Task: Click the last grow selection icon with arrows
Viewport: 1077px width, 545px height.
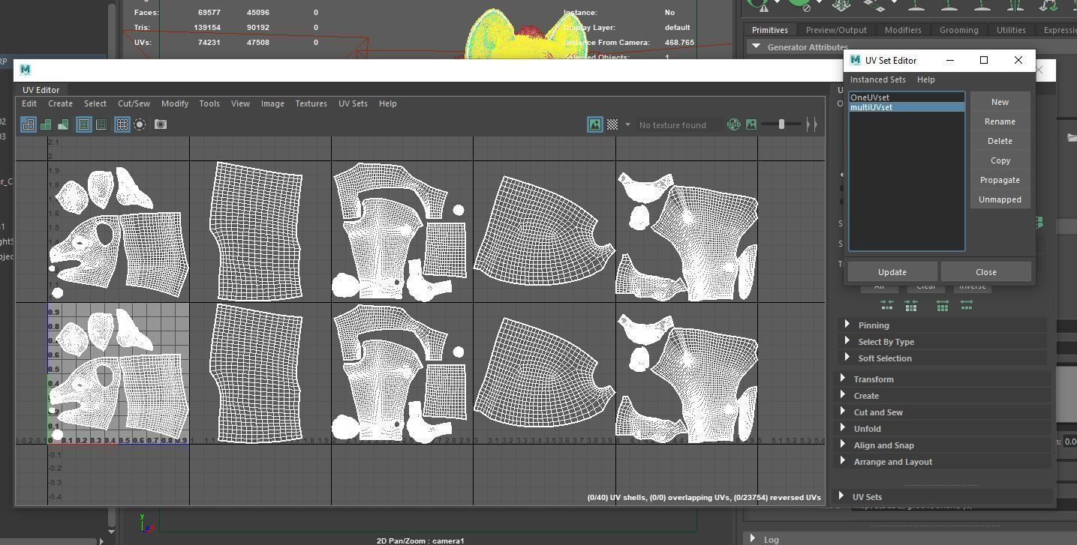Action: 967,305
